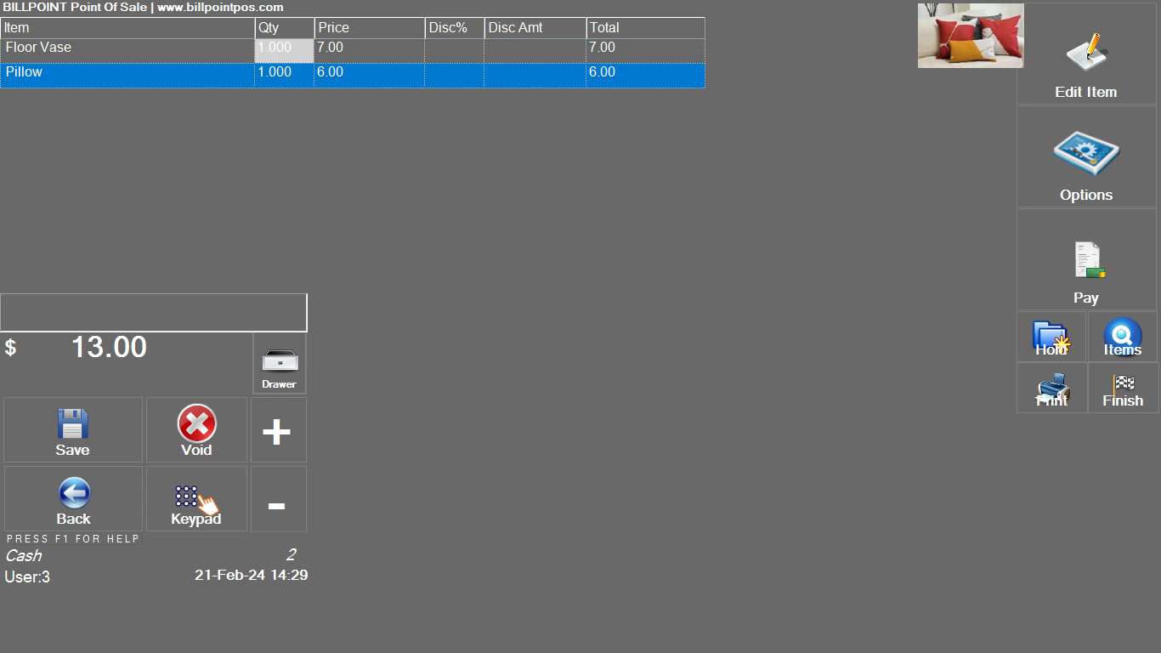Put the sale on Hold
This screenshot has width=1161, height=653.
coord(1051,338)
